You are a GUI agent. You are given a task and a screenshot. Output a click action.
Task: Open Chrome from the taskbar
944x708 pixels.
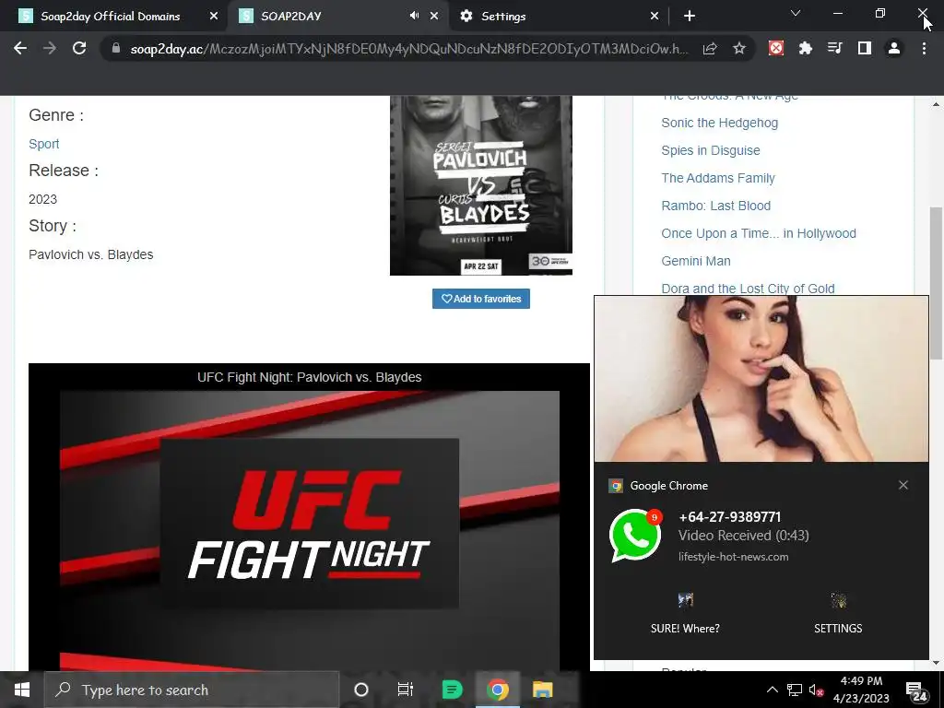[x=497, y=690]
